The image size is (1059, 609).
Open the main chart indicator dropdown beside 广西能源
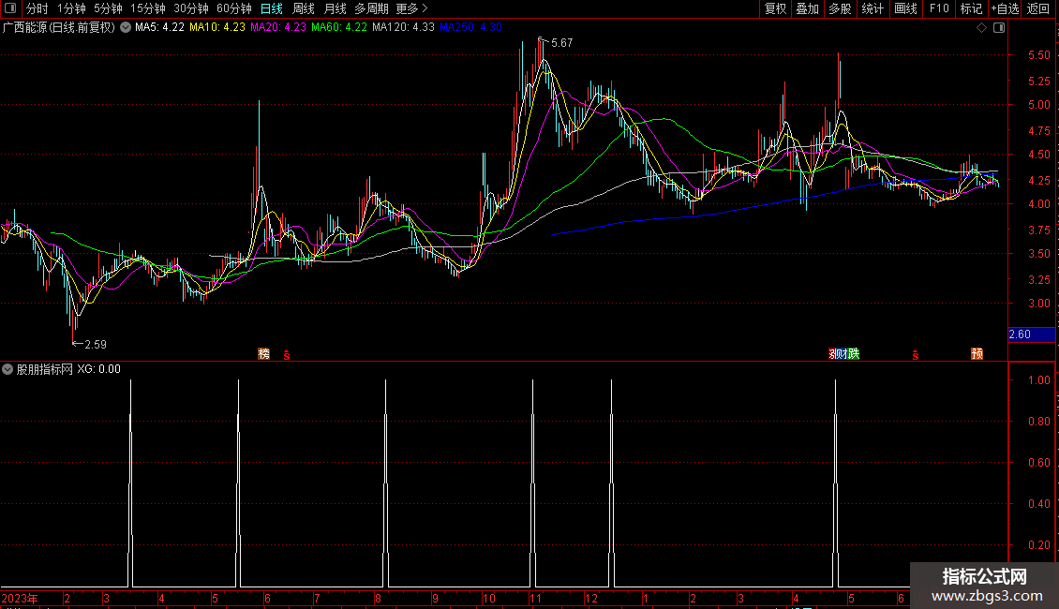[126, 28]
